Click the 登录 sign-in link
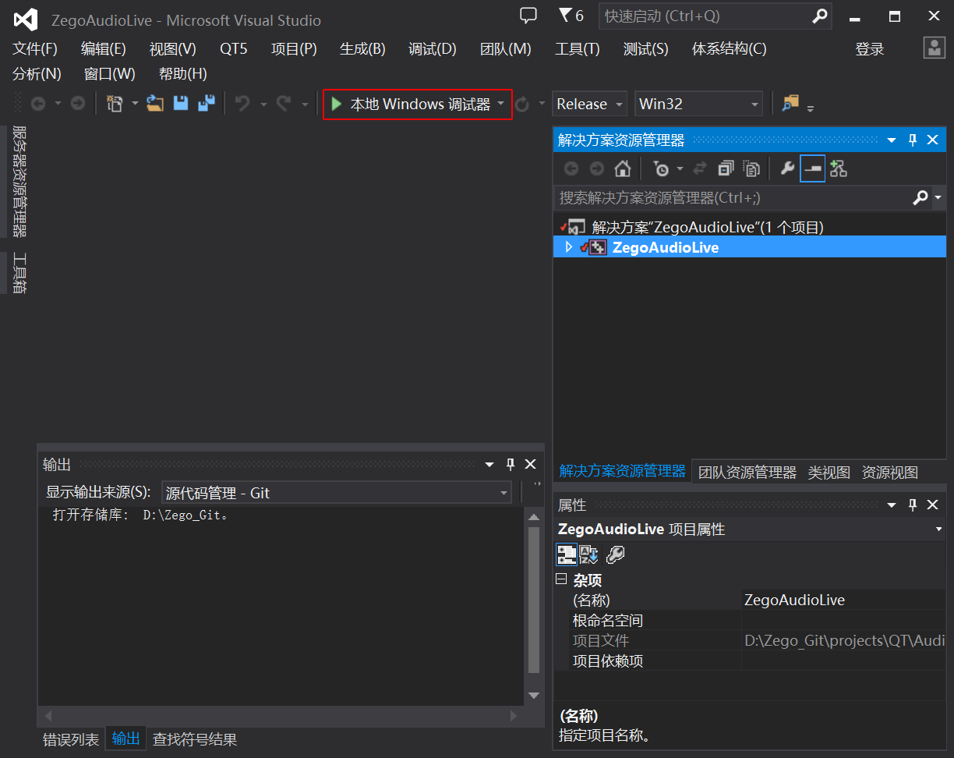Image resolution: width=954 pixels, height=758 pixels. click(x=870, y=49)
